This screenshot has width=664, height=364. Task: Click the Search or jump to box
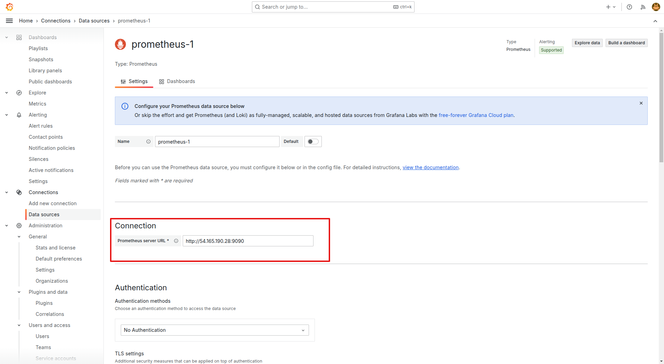coord(333,7)
